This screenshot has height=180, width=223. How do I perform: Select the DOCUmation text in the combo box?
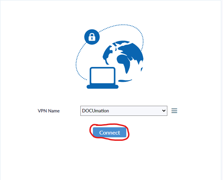(95, 111)
